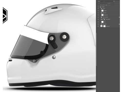123x92 pixels.
Task: Select the FX group folder icon
Action: pos(101,9)
